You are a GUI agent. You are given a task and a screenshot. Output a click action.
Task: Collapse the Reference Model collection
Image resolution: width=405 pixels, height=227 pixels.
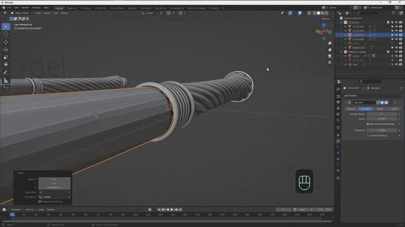tap(341, 52)
